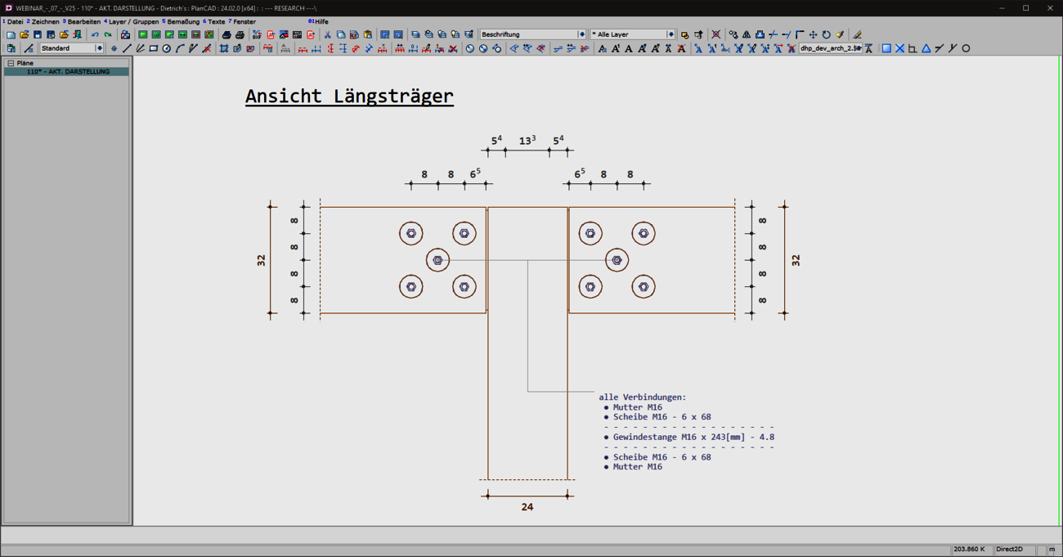Click the Paste clipboard icon

(x=367, y=35)
